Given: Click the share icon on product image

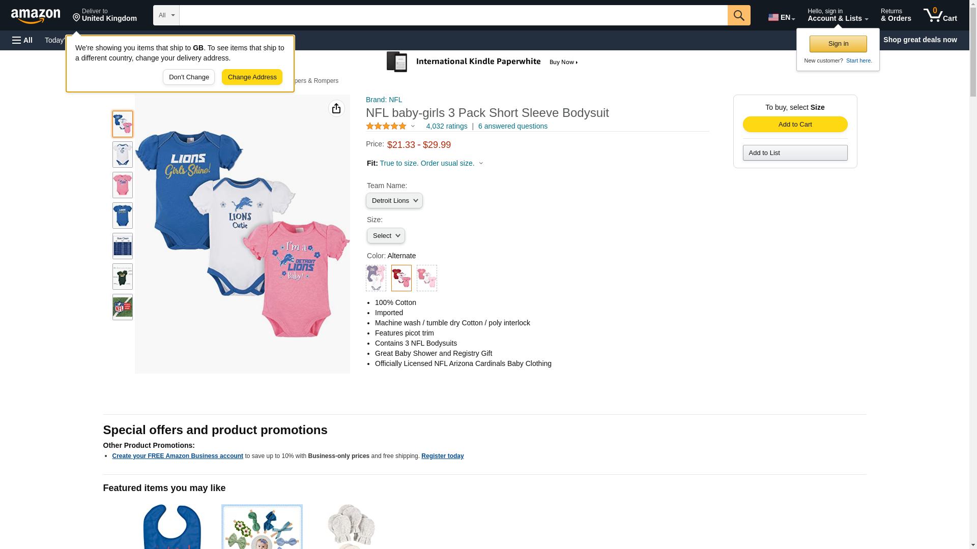Looking at the screenshot, I should click(x=336, y=108).
